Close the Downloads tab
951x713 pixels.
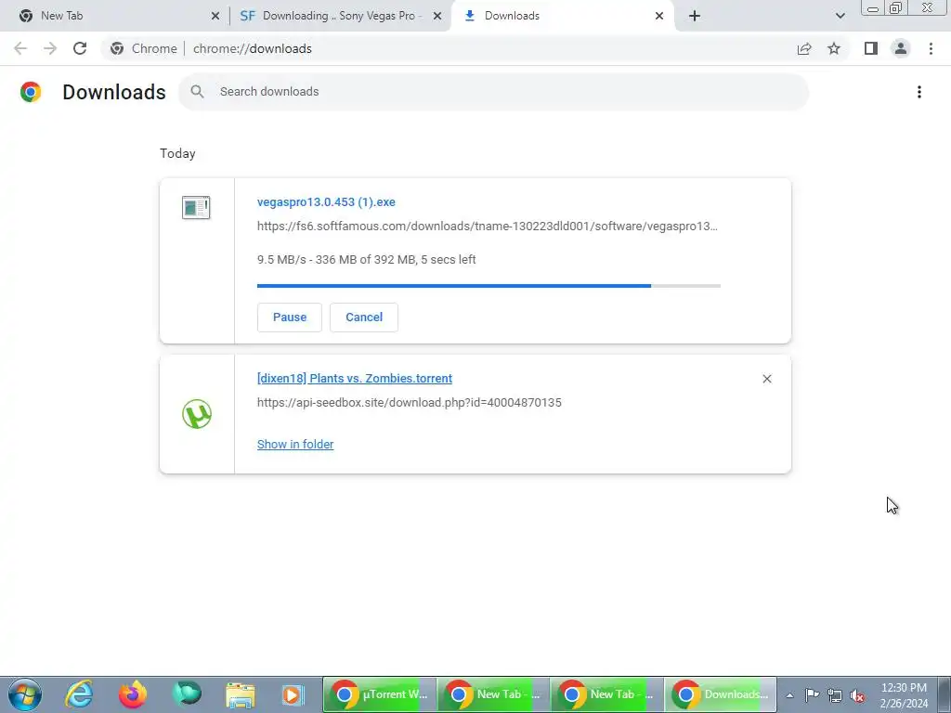pos(659,16)
